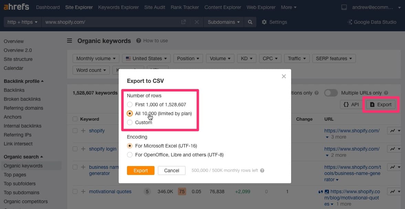
Task: Expand 3 more URLs for shopify row
Action: (336, 137)
